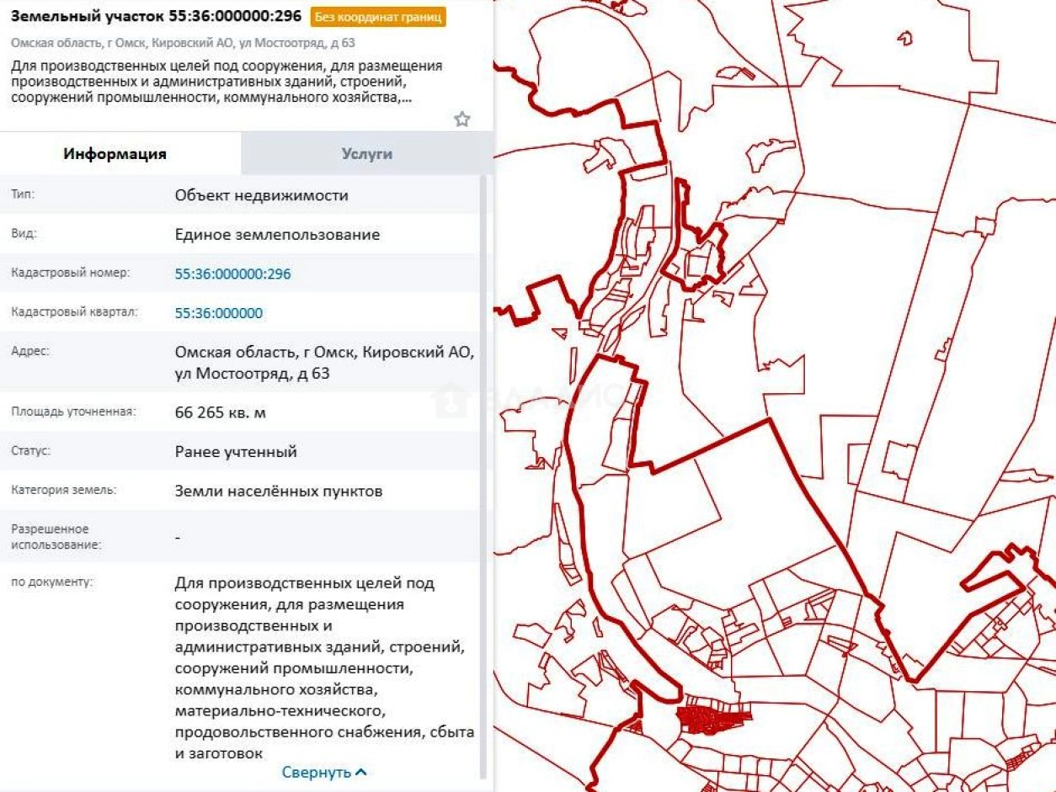The height and width of the screenshot is (792, 1056).
Task: Click the star icon to favorite the parcel
Action: pos(461,120)
